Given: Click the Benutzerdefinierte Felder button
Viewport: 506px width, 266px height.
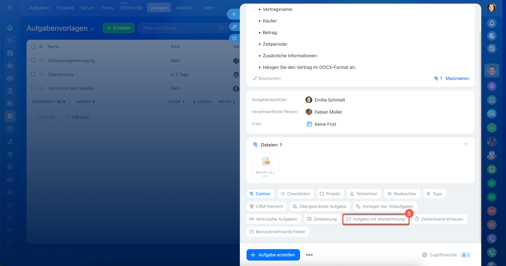Looking at the screenshot, I should click(278, 232).
